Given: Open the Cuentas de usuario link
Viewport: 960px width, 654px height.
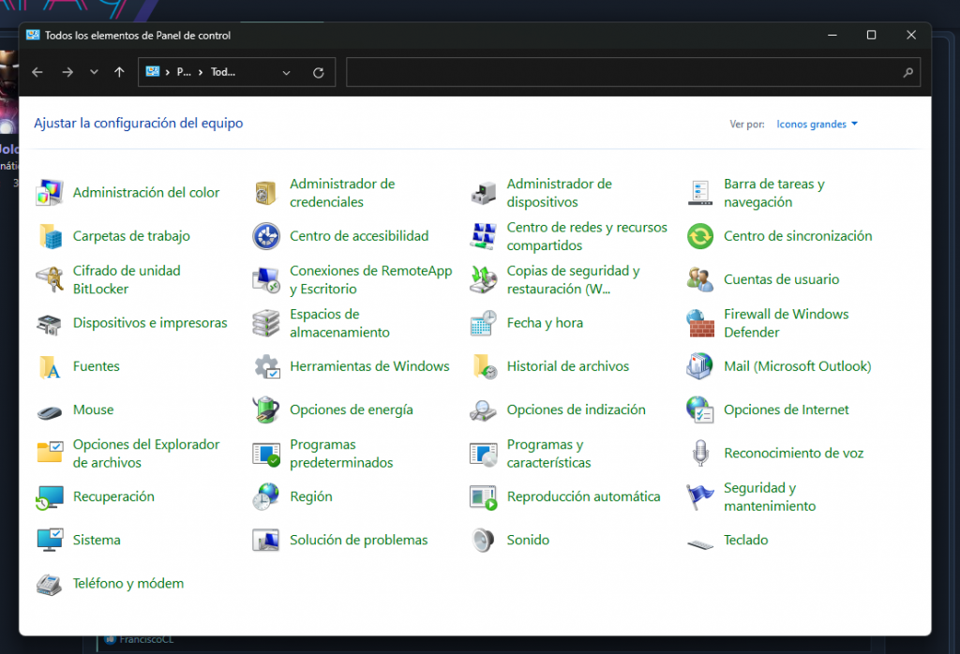Looking at the screenshot, I should (781, 279).
